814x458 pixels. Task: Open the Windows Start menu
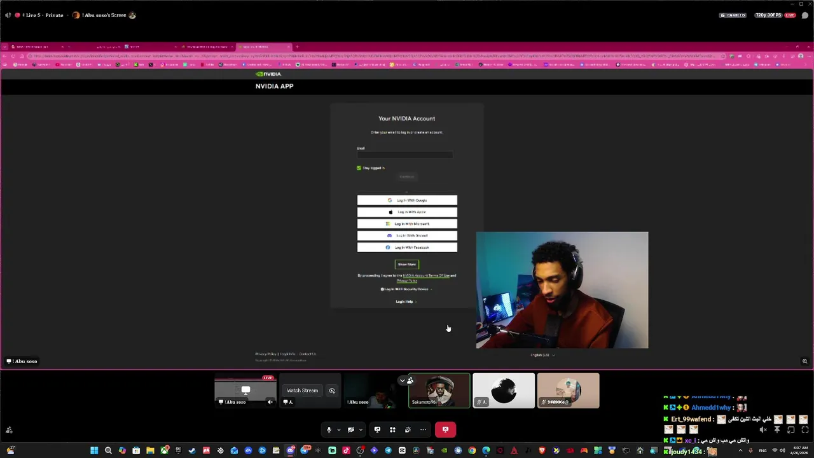(x=94, y=450)
